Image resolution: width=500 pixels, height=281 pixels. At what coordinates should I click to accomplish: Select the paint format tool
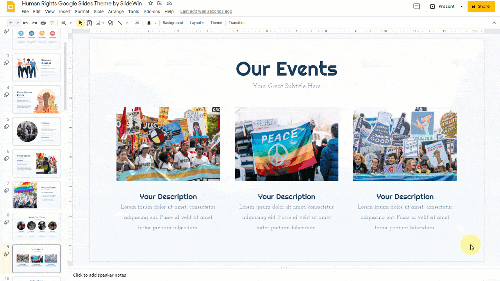(52, 23)
